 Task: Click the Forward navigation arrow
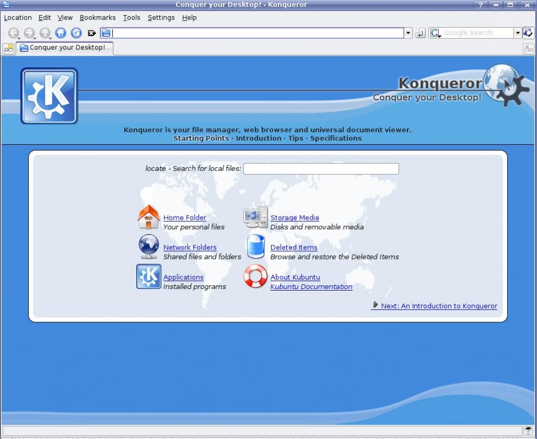tap(29, 33)
